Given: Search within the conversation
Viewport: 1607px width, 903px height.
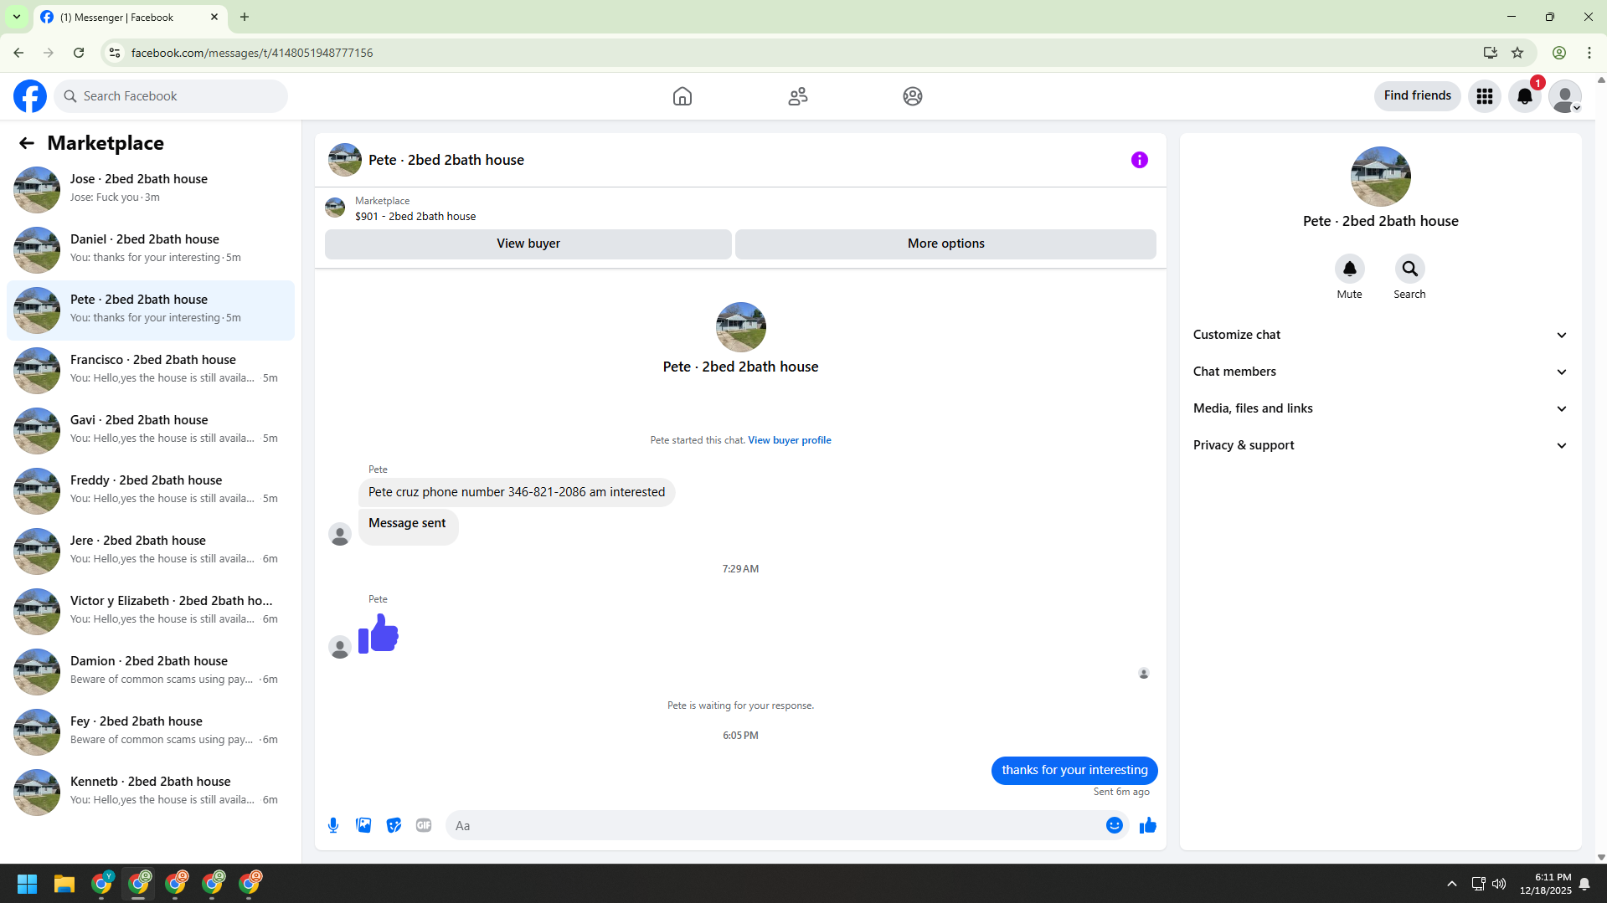Looking at the screenshot, I should coord(1410,269).
